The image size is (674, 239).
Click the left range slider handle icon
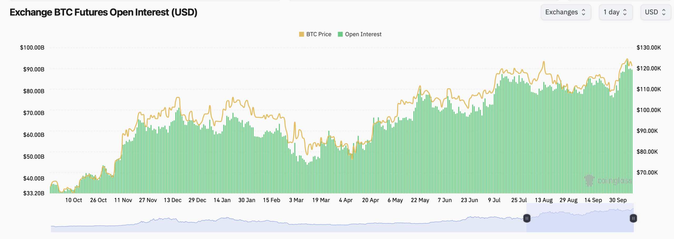point(527,218)
